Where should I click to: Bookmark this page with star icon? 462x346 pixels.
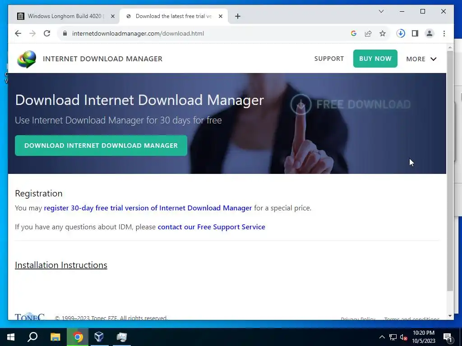pos(383,33)
